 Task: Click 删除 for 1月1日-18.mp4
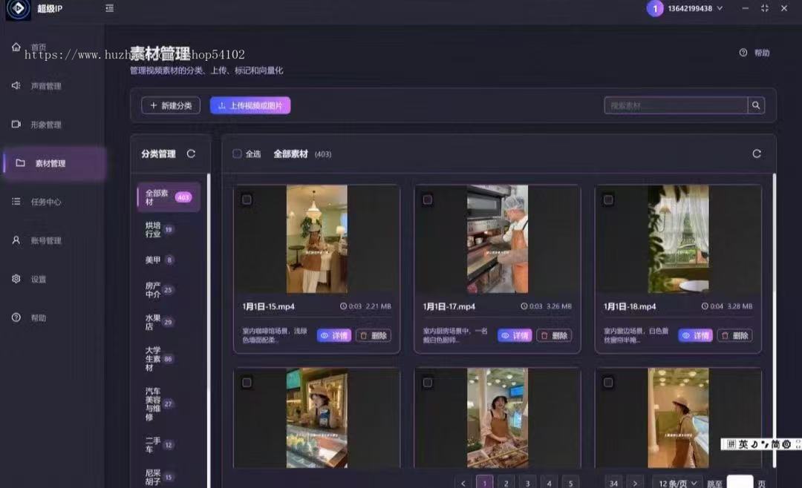click(735, 336)
